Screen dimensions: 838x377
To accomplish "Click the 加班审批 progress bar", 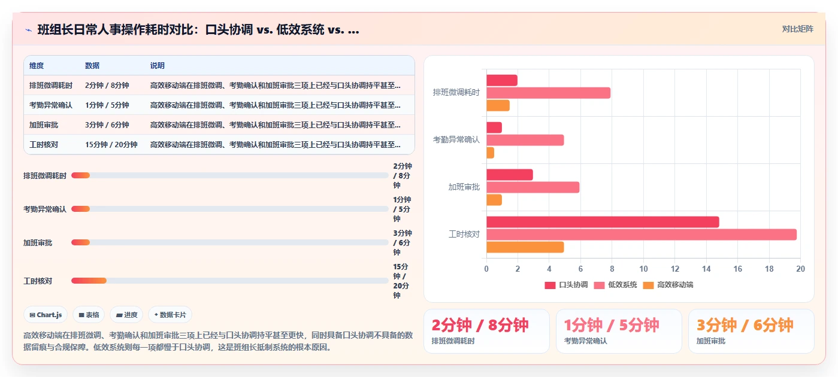I will [230, 242].
